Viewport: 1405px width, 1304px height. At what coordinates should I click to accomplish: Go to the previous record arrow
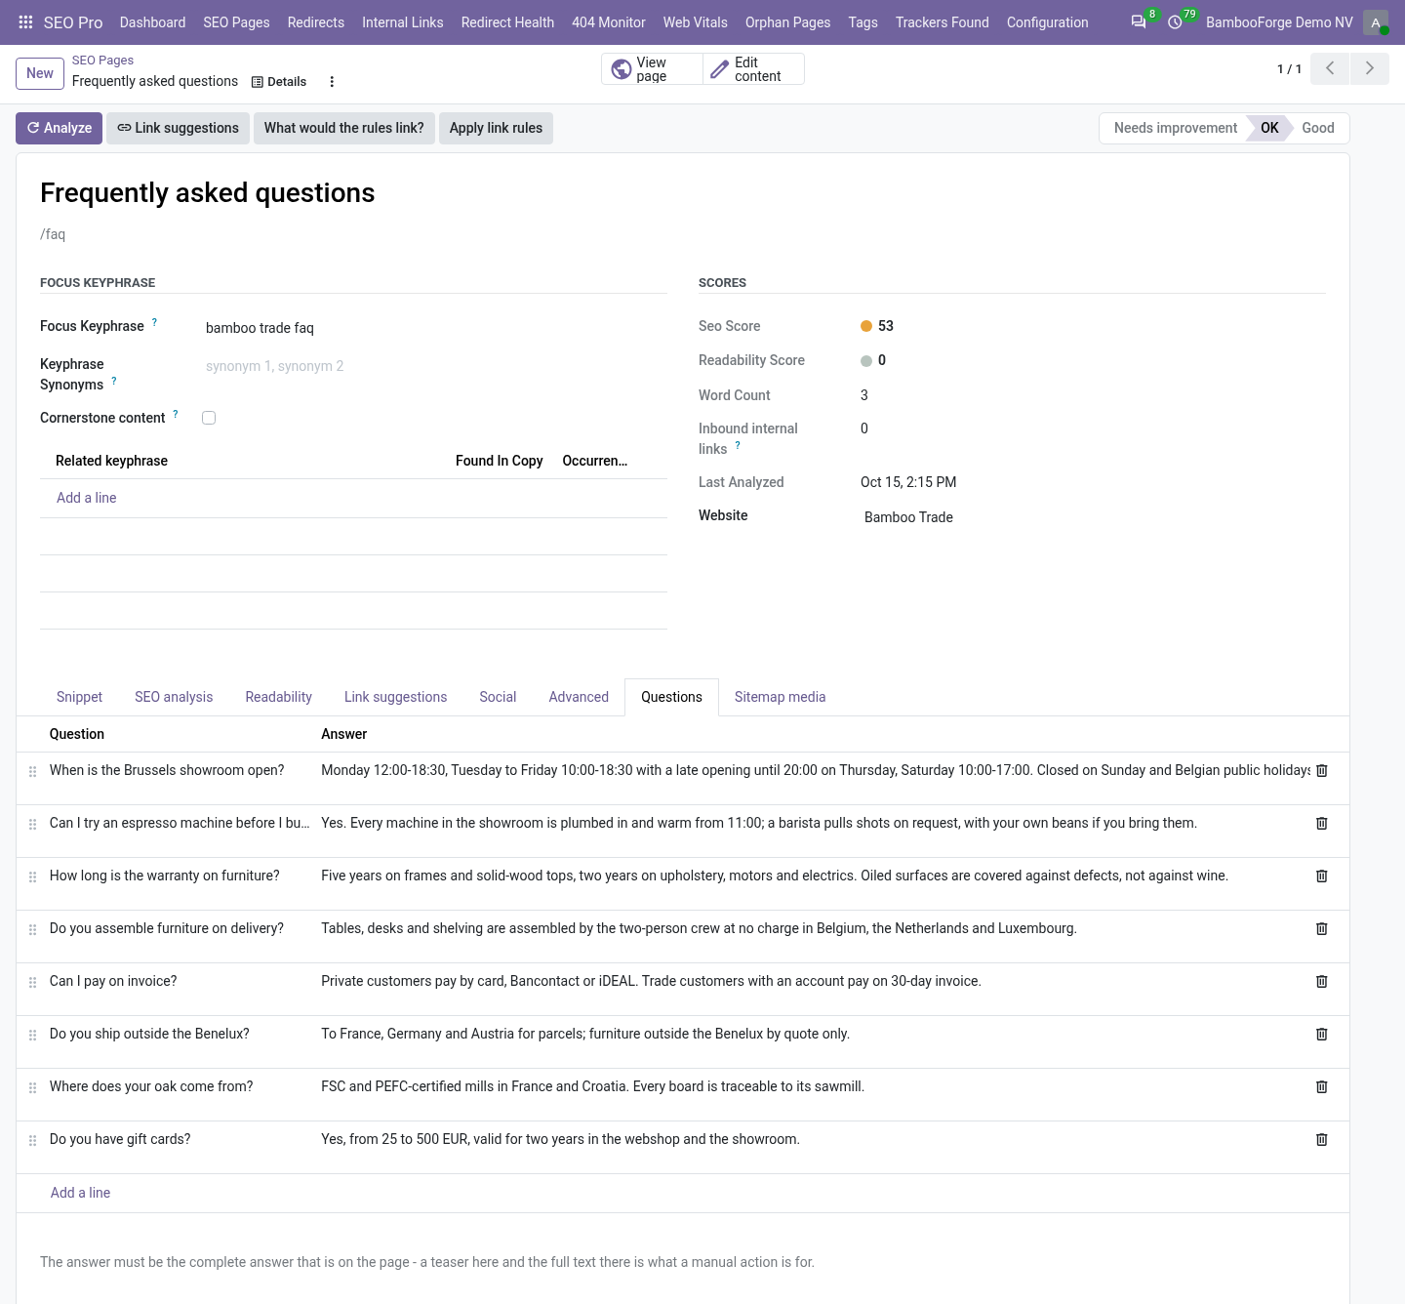point(1330,68)
